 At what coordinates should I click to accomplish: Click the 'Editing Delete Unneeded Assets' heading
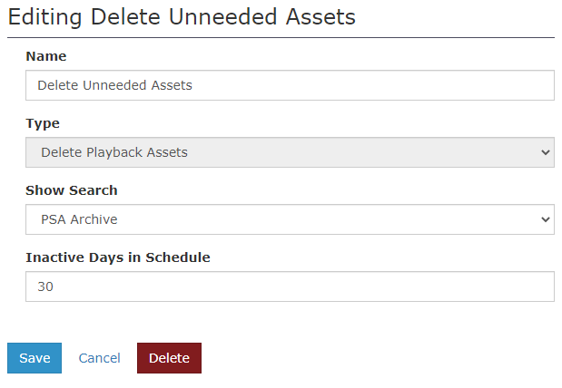coord(182,16)
